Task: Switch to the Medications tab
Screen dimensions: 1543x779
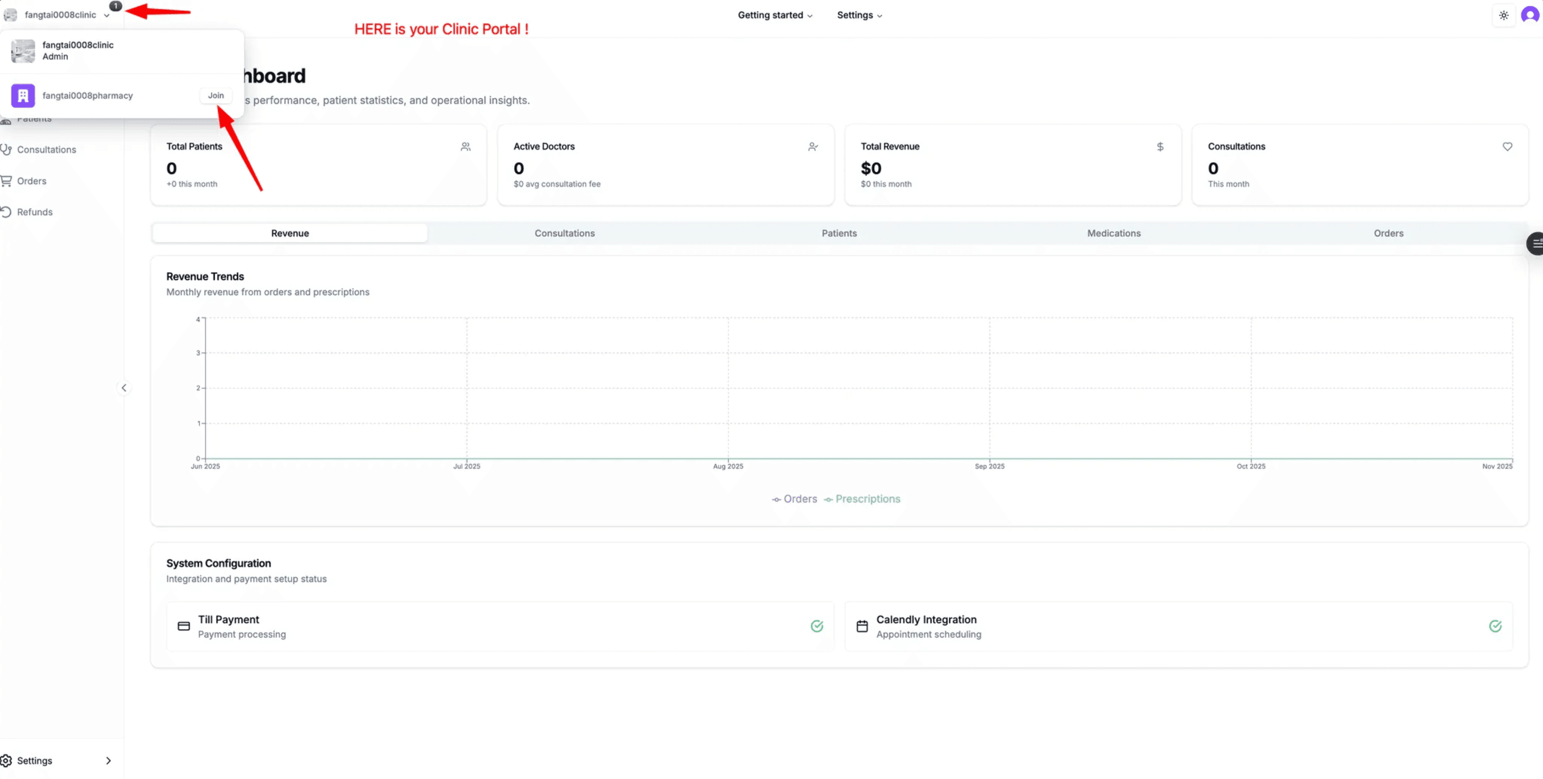Action: click(1114, 234)
